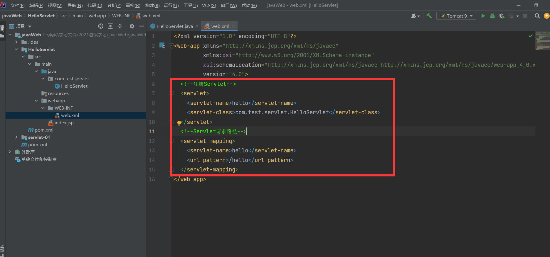Expand the servlet-01 module
550x257 pixels.
(x=16, y=137)
